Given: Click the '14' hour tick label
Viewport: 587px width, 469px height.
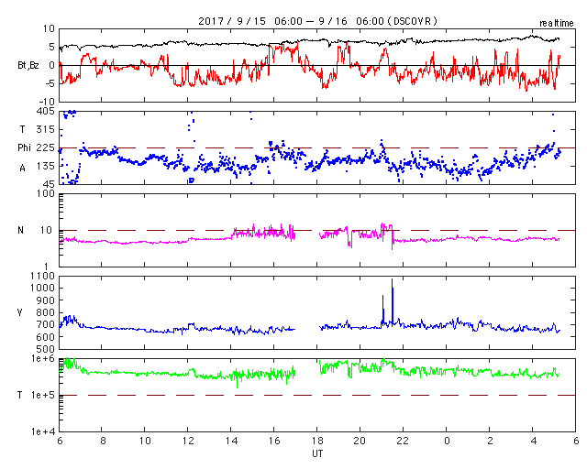Looking at the screenshot, I should 231,441.
